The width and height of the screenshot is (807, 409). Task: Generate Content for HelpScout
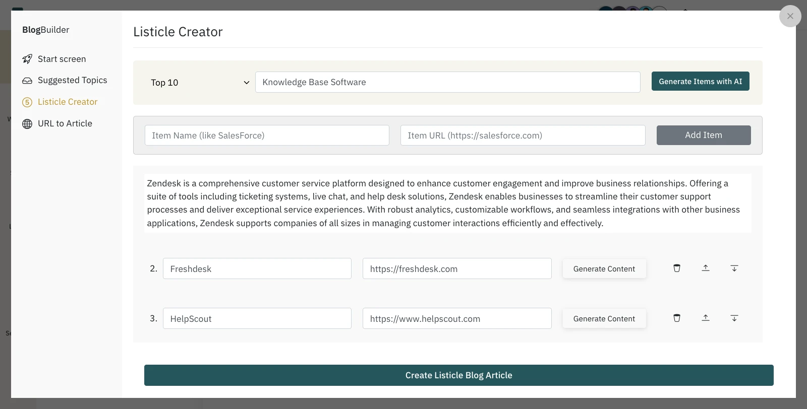(604, 318)
